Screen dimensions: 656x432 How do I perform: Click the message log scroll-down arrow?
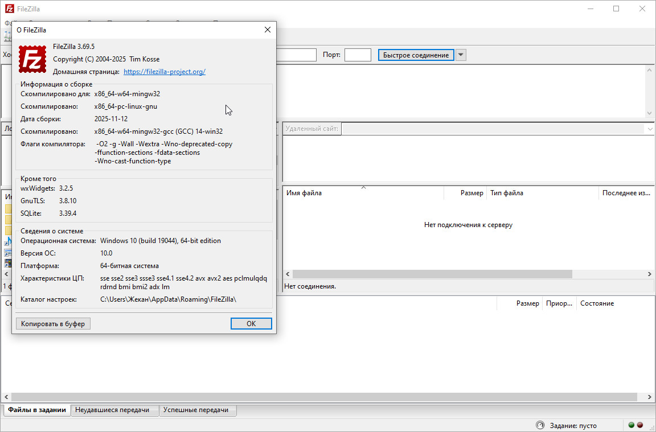click(x=650, y=113)
